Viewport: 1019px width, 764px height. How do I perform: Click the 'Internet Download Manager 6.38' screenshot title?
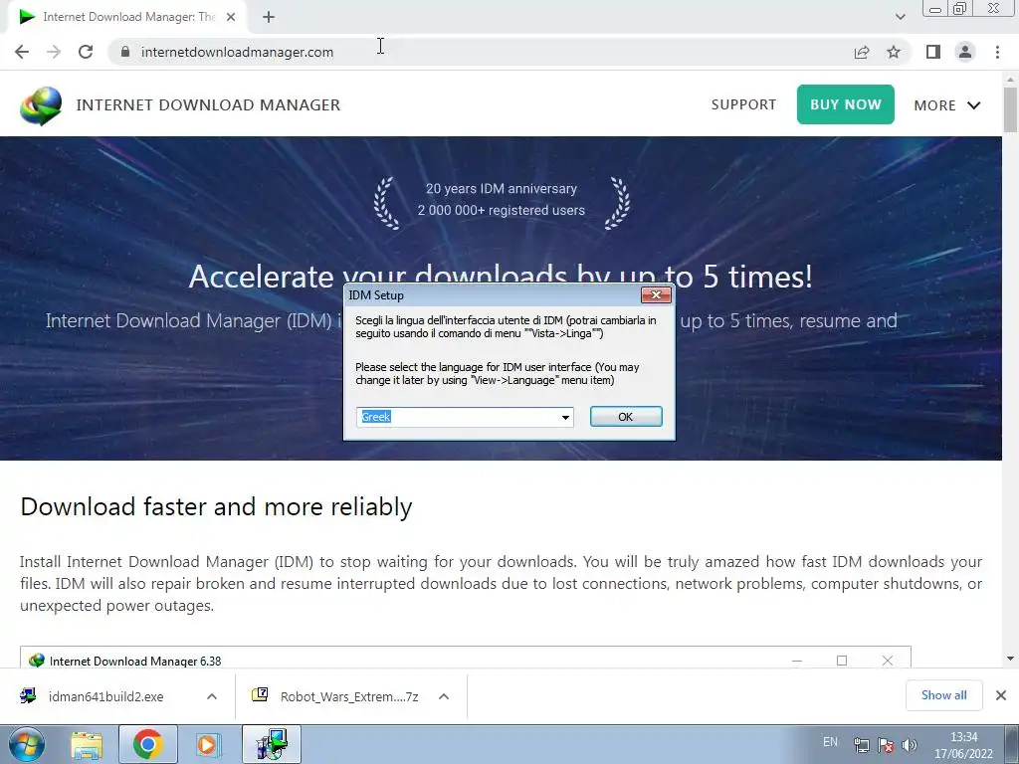coord(135,661)
